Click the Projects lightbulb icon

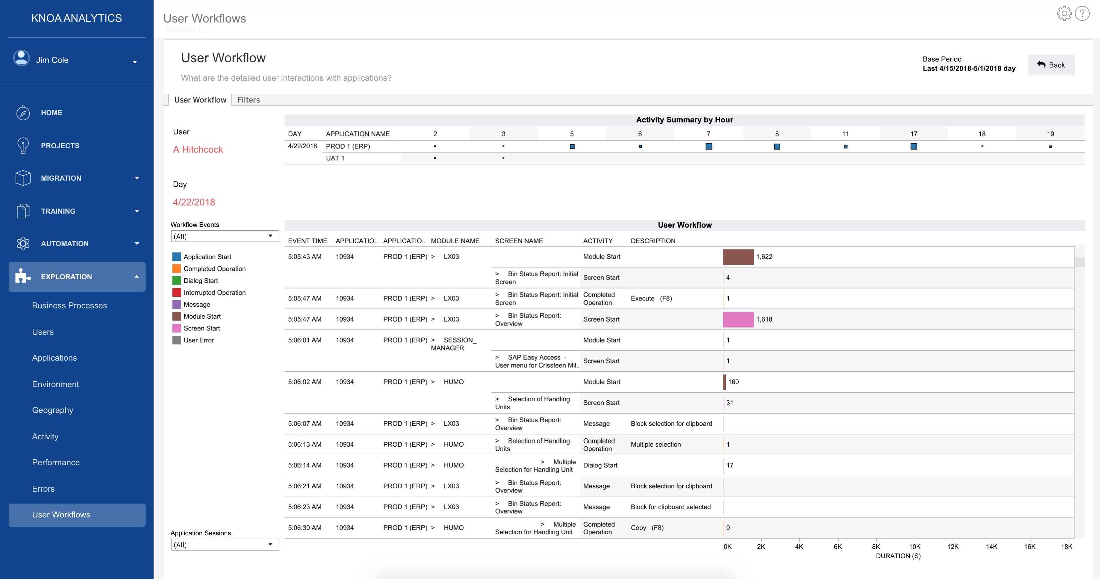(x=23, y=146)
